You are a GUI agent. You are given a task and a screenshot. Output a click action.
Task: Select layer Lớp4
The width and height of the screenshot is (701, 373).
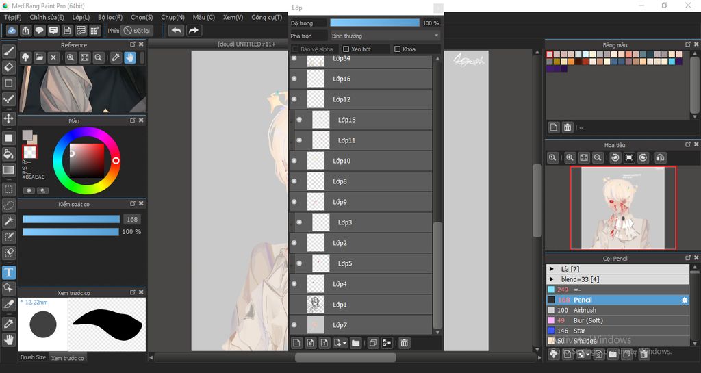[x=361, y=284]
